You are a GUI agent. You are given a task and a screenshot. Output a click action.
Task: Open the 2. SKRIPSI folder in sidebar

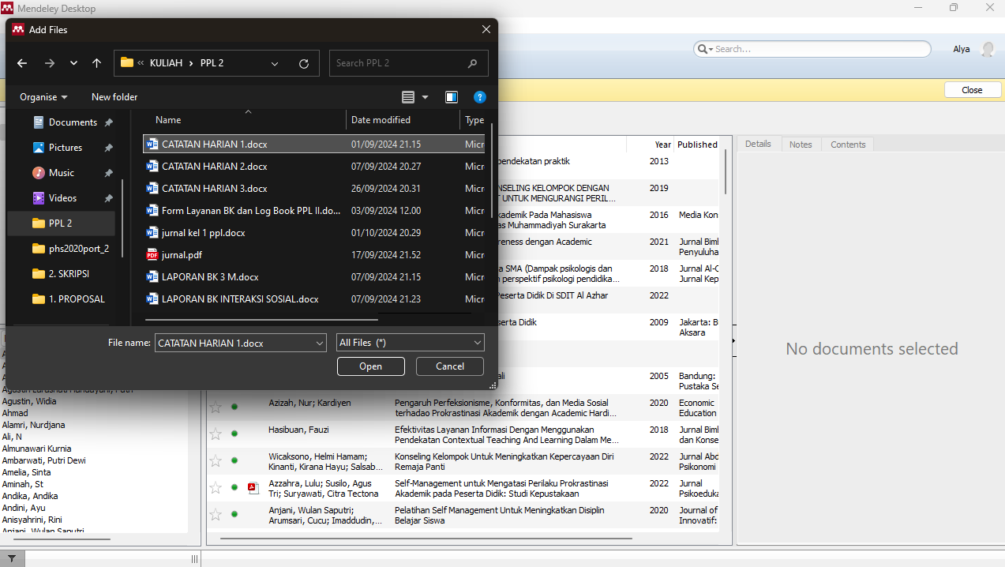pyautogui.click(x=69, y=274)
